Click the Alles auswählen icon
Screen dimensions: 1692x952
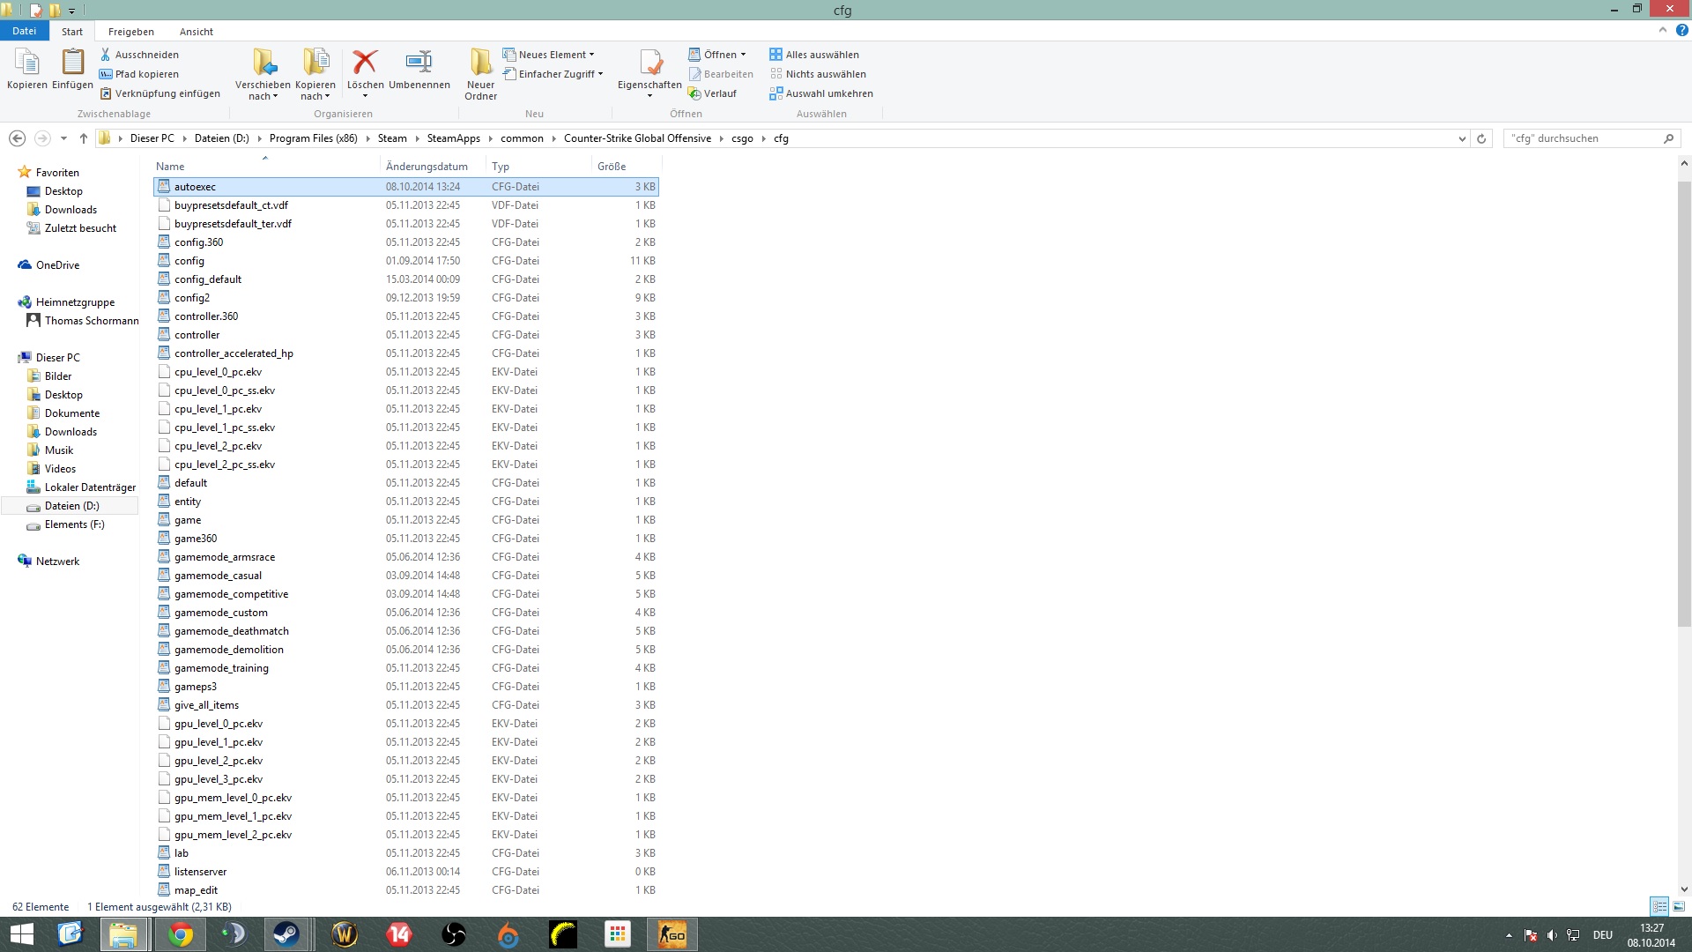coord(775,55)
